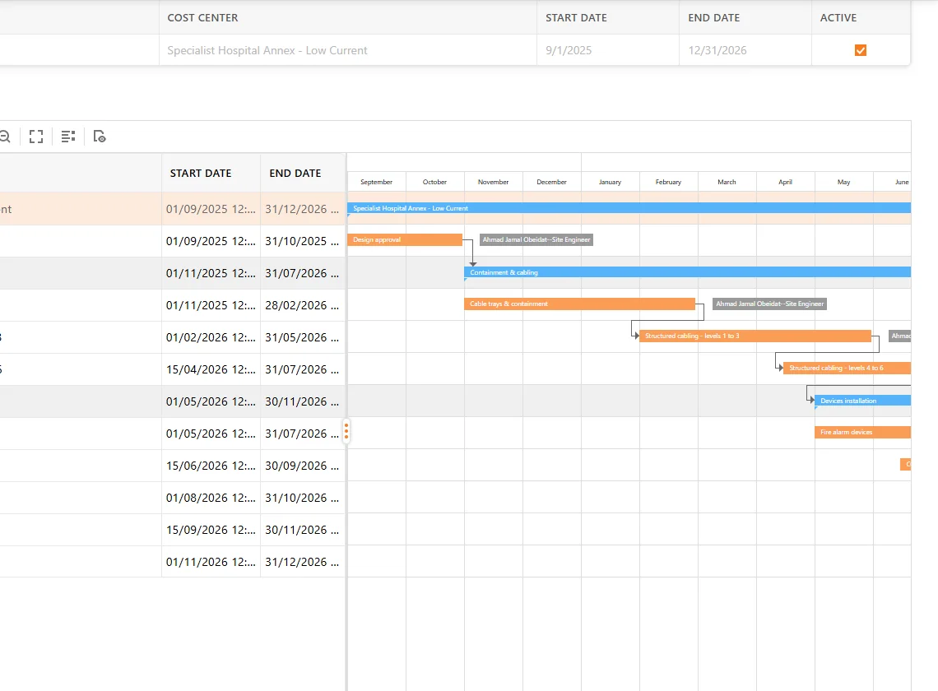
Task: Click the May month header
Action: click(843, 182)
